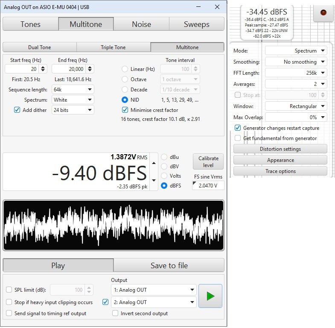The image size is (335, 328).
Task: Open the 2: Analog OUT output dropdown
Action: click(x=154, y=302)
